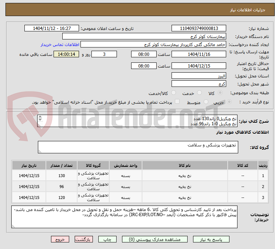Click the resize grip of description box
This screenshot has width=275, height=249.
[x=39, y=125]
